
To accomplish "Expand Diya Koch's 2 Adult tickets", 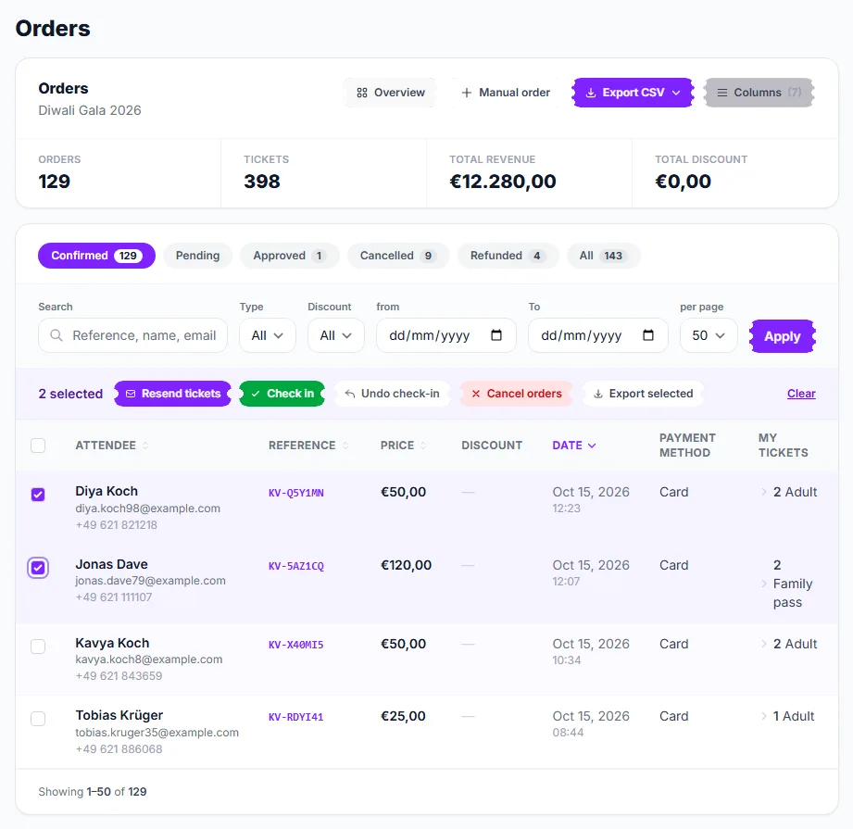I will coord(764,492).
